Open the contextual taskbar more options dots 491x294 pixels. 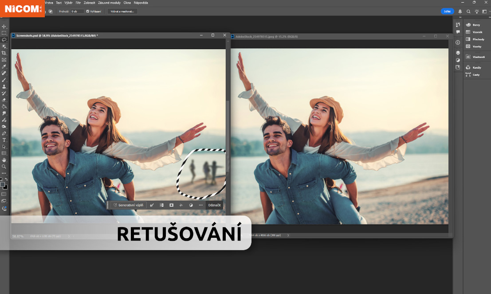point(201,205)
